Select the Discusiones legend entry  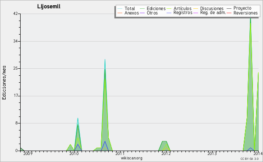(209, 8)
